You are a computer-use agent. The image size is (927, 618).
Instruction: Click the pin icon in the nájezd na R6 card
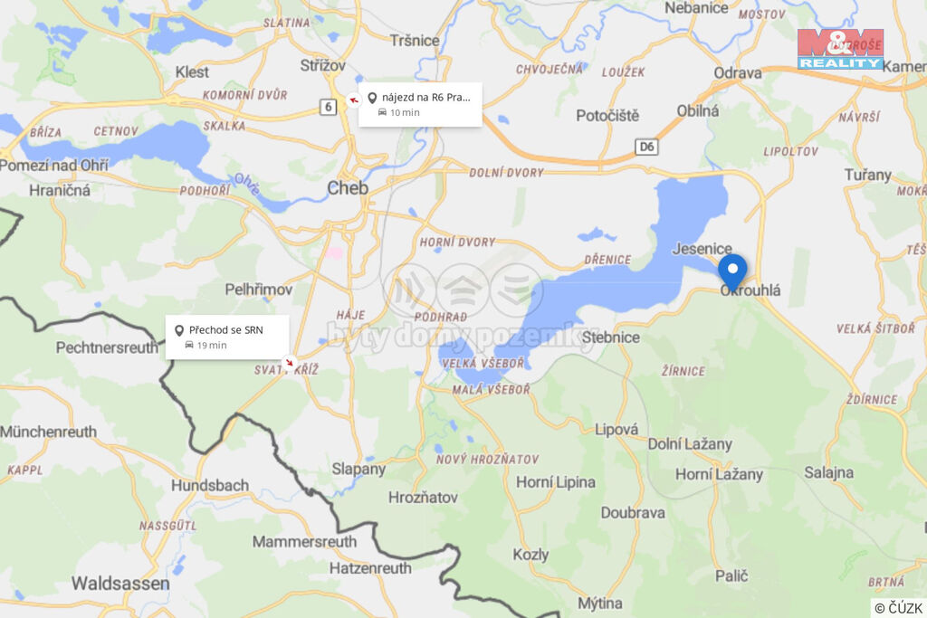(x=372, y=98)
